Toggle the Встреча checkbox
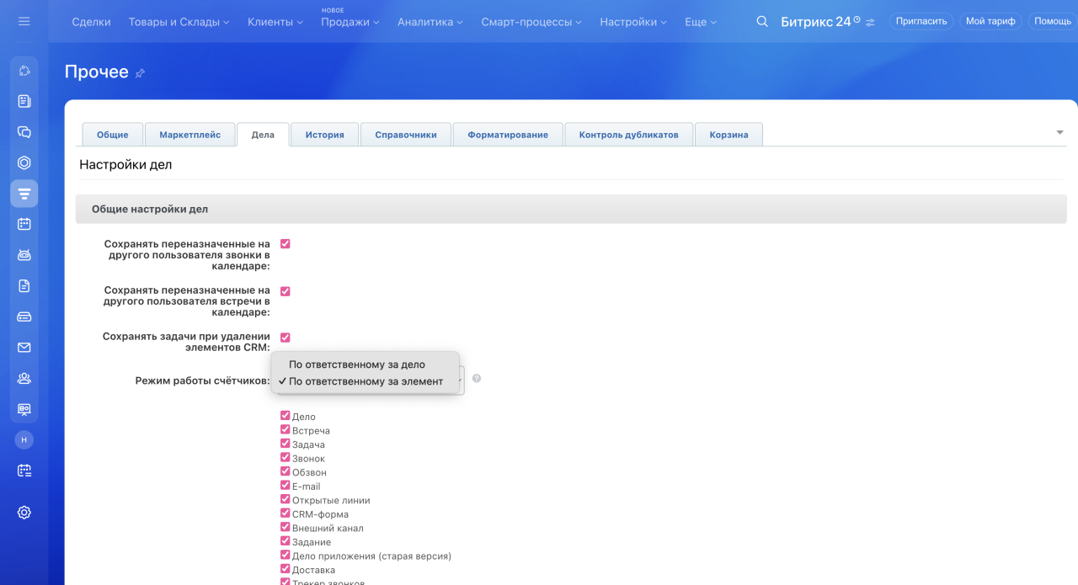This screenshot has width=1078, height=585. (286, 430)
